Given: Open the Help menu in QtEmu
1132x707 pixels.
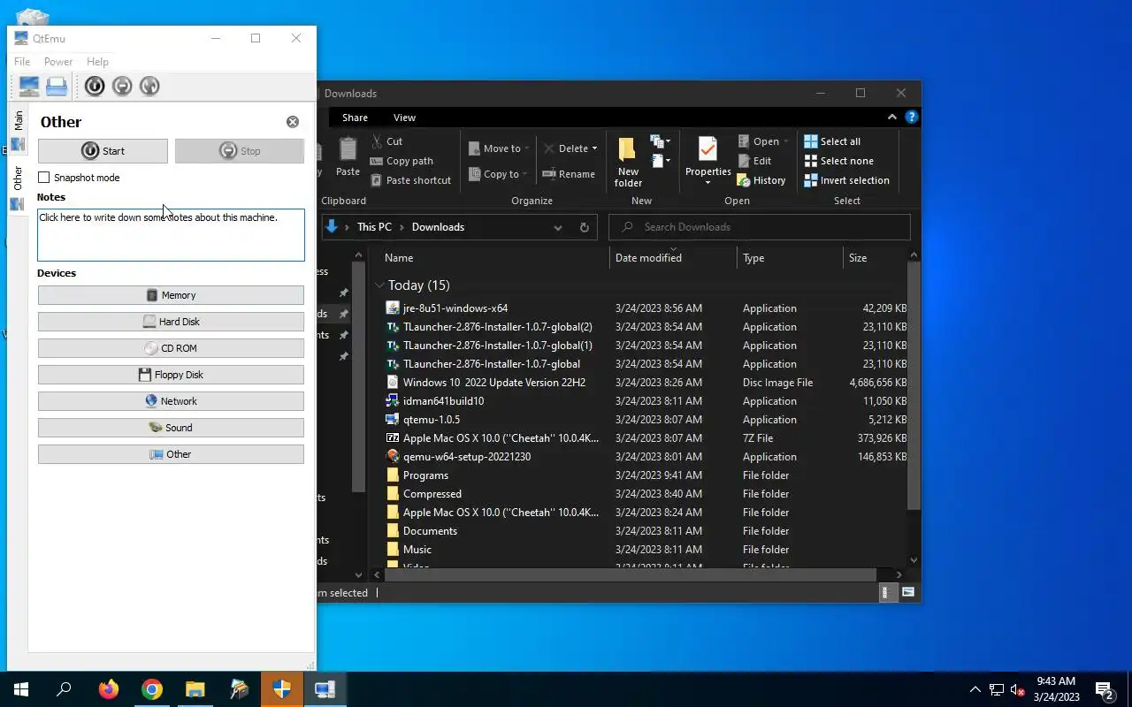Looking at the screenshot, I should point(97,62).
